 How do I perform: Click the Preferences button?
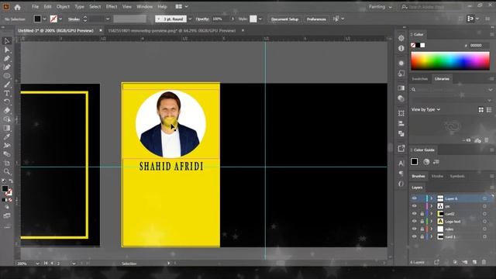(x=316, y=19)
